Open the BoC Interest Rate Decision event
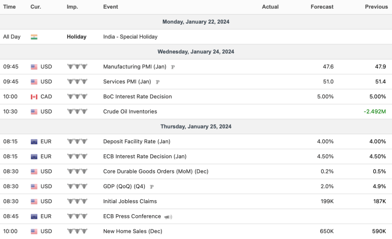The height and width of the screenshot is (239, 392). pyautogui.click(x=137, y=97)
